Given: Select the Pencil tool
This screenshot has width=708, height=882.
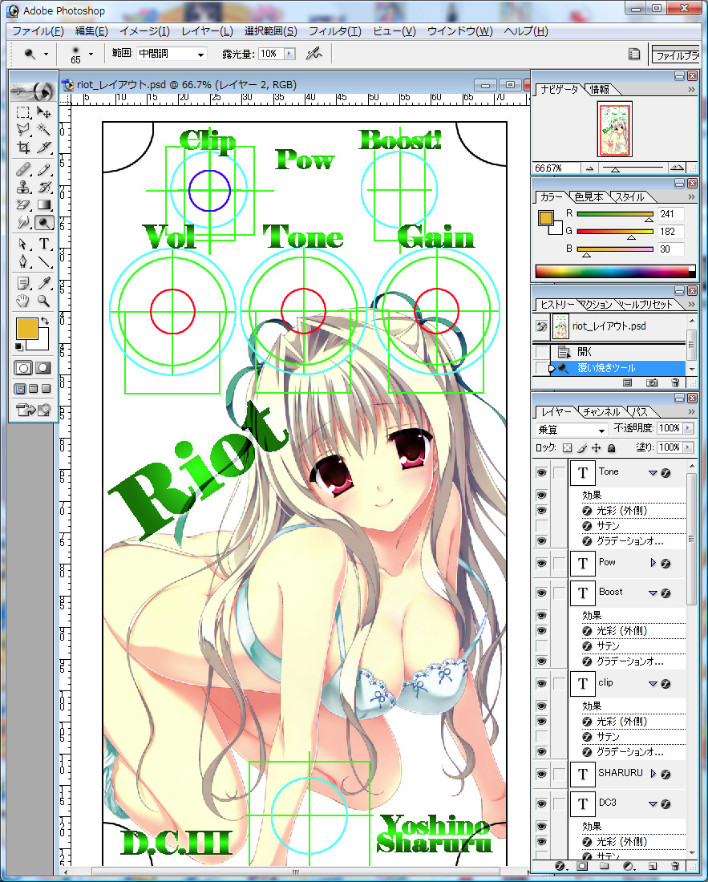Looking at the screenshot, I should coord(44,169).
